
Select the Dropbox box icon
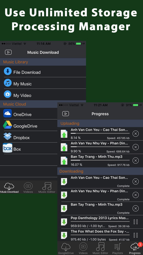[7, 136]
